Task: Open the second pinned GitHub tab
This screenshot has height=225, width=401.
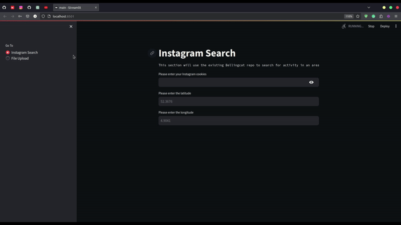Action: (x=29, y=7)
